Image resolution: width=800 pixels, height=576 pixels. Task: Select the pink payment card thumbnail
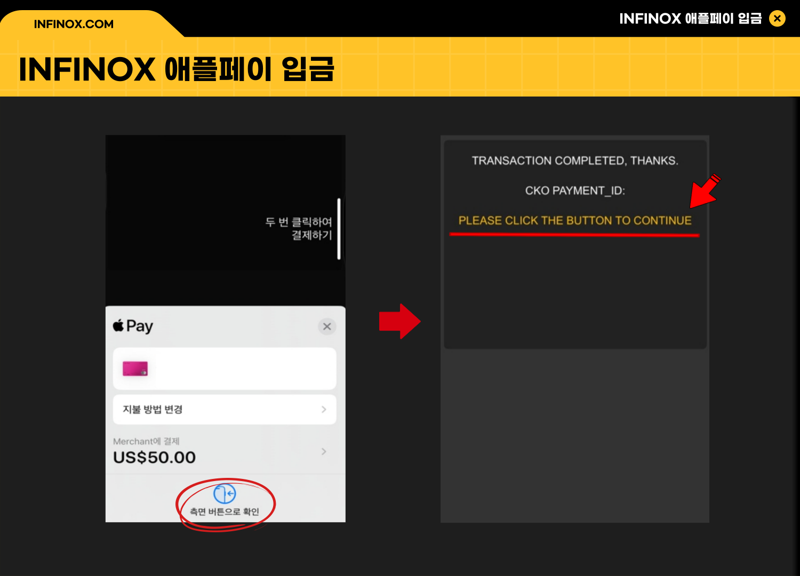pyautogui.click(x=135, y=369)
